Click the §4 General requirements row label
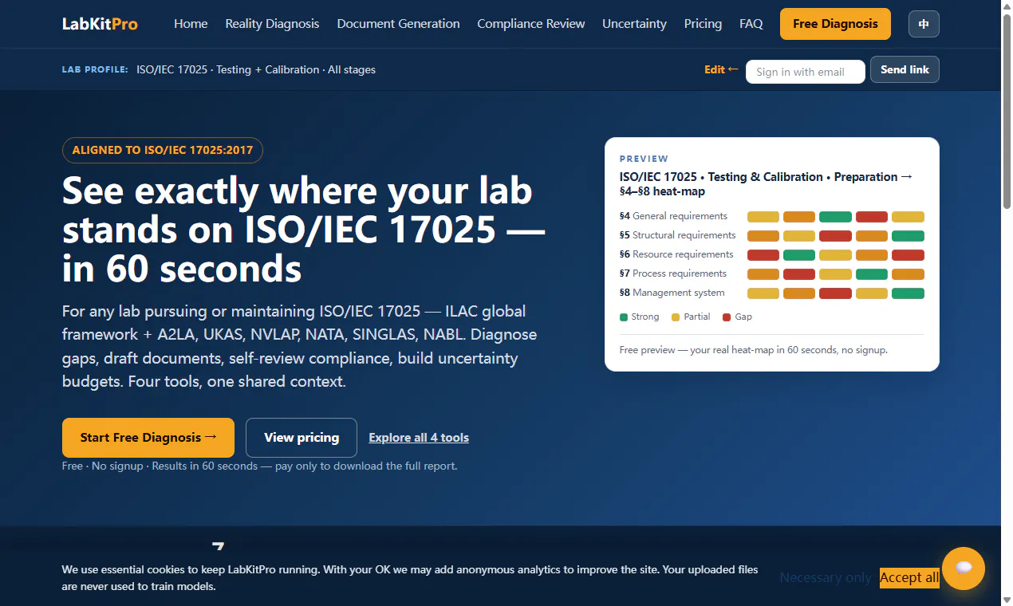1013x606 pixels. coord(673,216)
